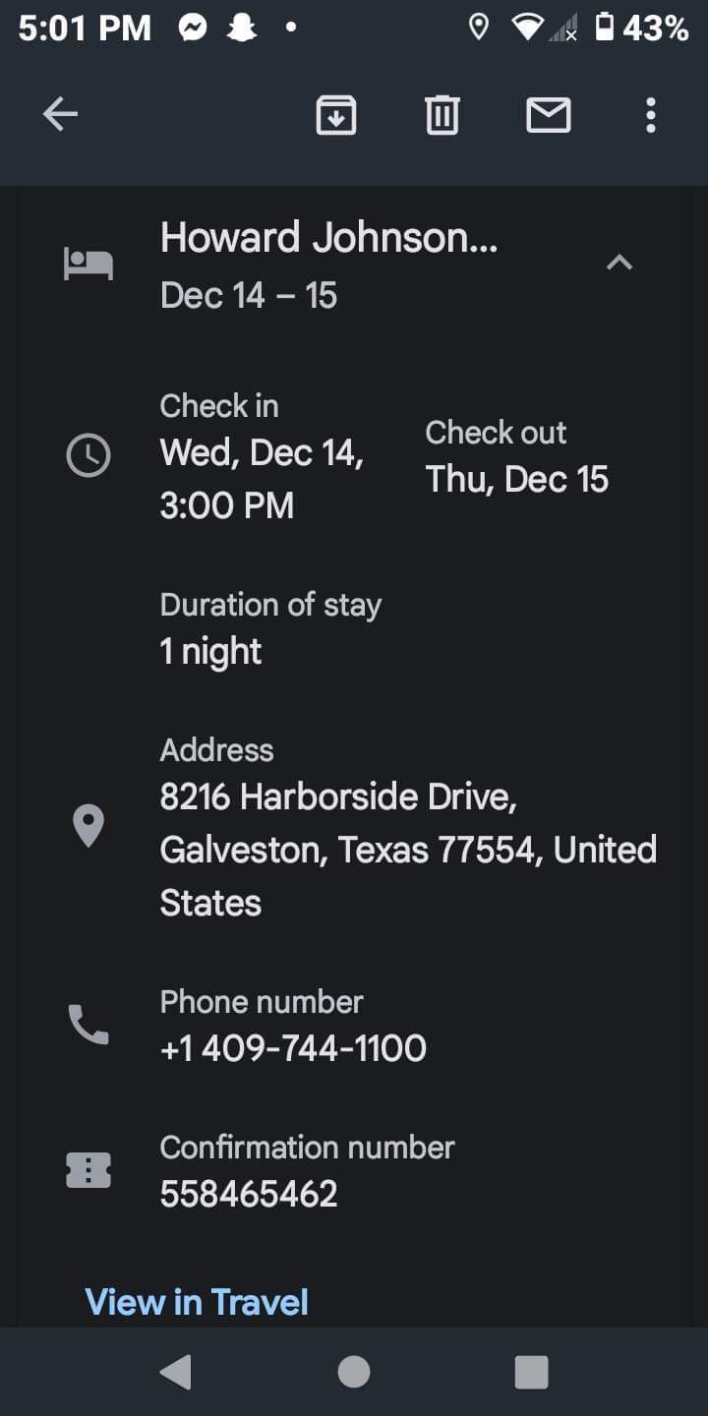Tap the Howard Johnson hotel title

click(328, 238)
